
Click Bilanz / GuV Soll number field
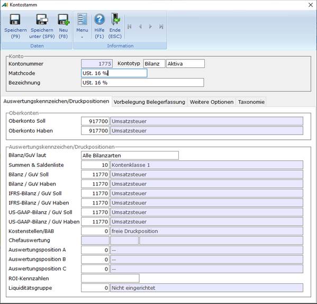(95, 174)
